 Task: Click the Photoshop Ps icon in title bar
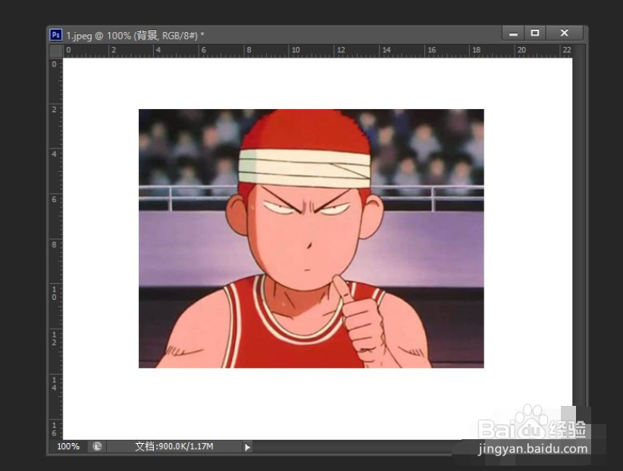[x=55, y=35]
